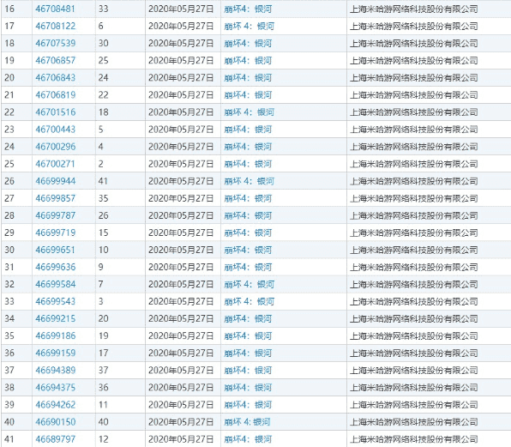
Task: Select applicant 上海米哈游网络科技股份有限公司 in row 16
Action: point(414,9)
